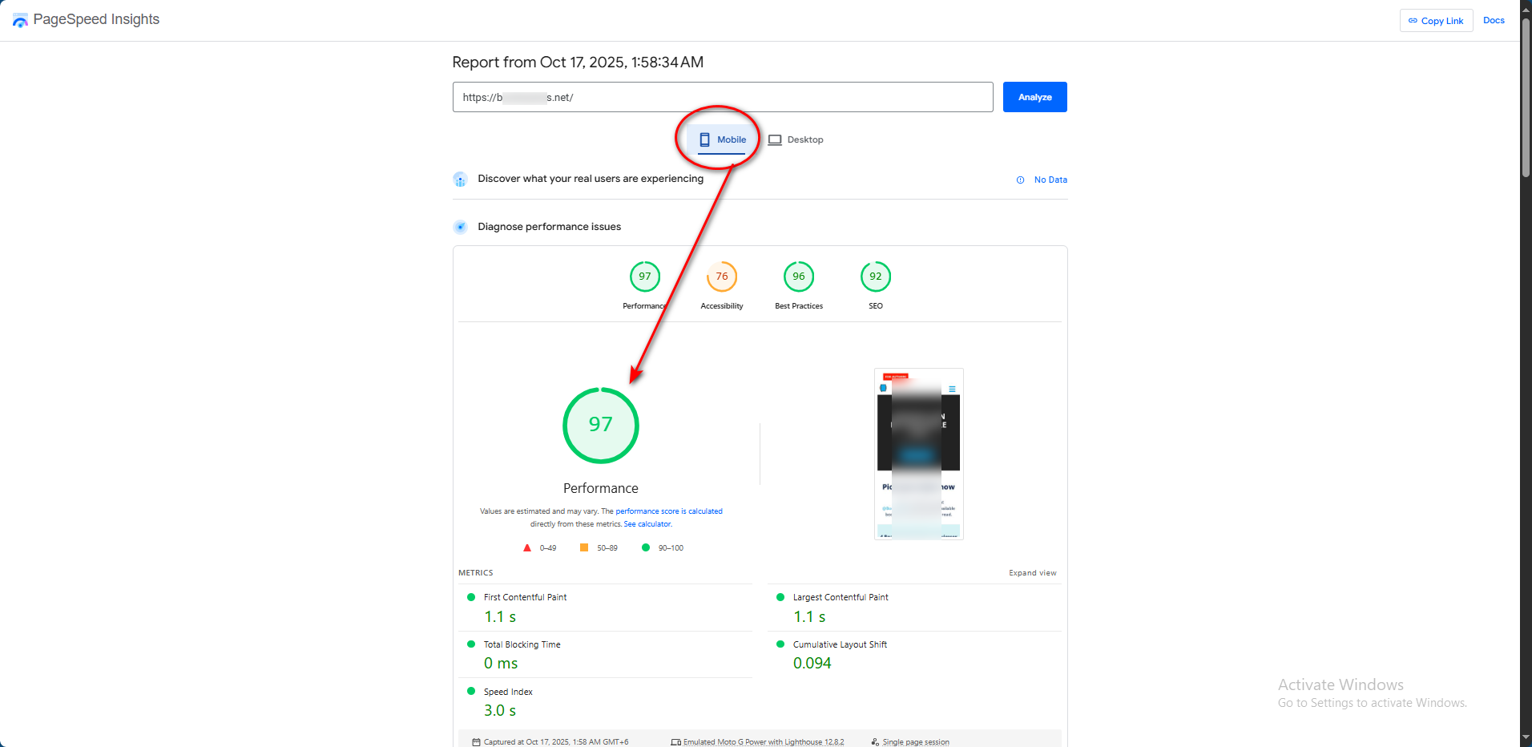Screen dimensions: 1532x747
Task: Click the 0 ms blocking time value
Action: click(501, 664)
